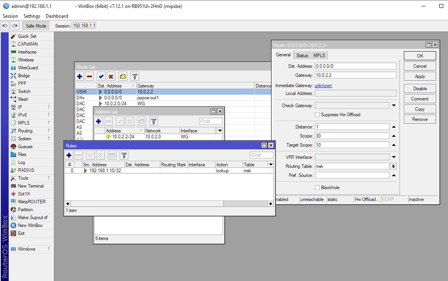Click the Redo arrow in main toolbar

pos(15,26)
